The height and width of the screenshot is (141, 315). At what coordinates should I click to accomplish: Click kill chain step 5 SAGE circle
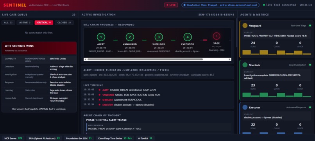pyautogui.click(x=217, y=36)
